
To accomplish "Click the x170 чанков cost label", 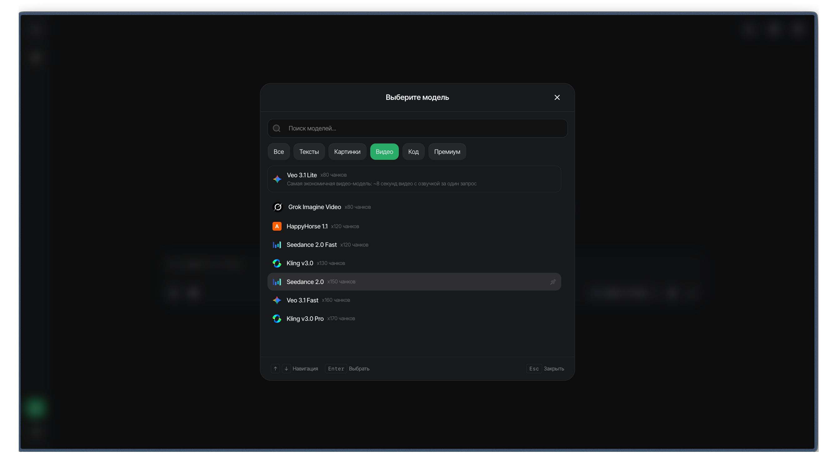I will (341, 318).
